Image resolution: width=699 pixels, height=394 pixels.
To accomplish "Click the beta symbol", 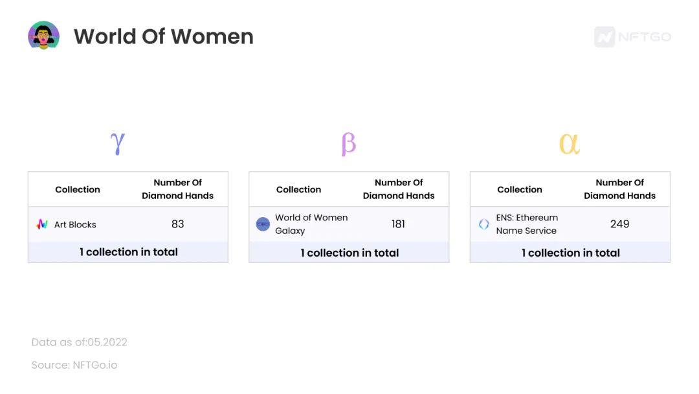I will [348, 143].
